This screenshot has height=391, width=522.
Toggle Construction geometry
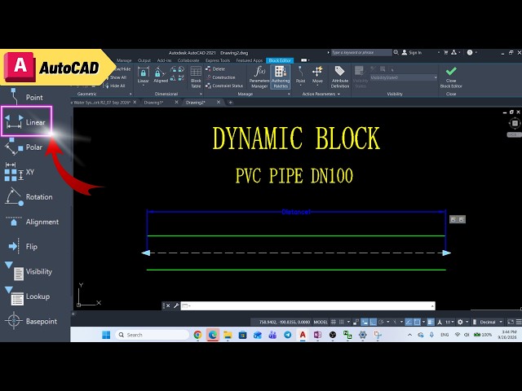tap(220, 77)
